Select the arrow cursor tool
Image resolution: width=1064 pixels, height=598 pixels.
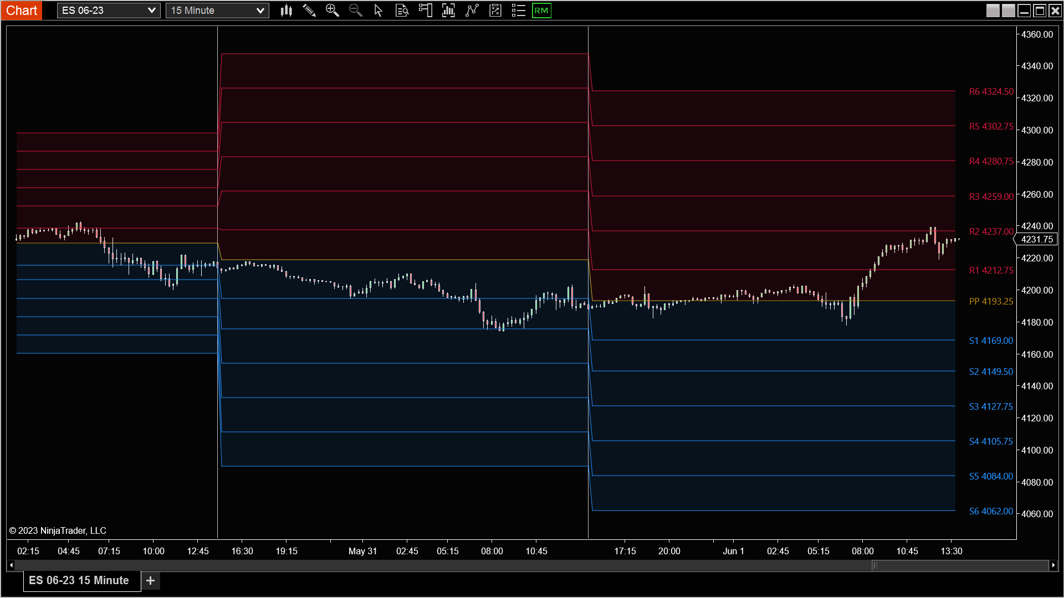[x=378, y=11]
